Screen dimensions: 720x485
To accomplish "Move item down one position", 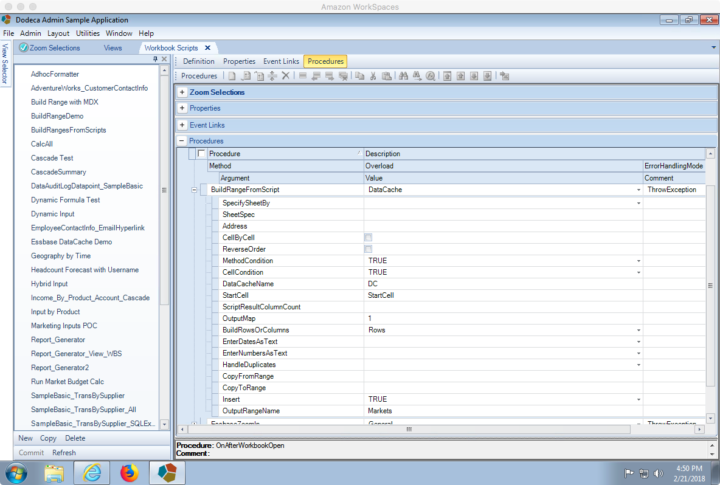I will pyautogui.click(x=474, y=76).
